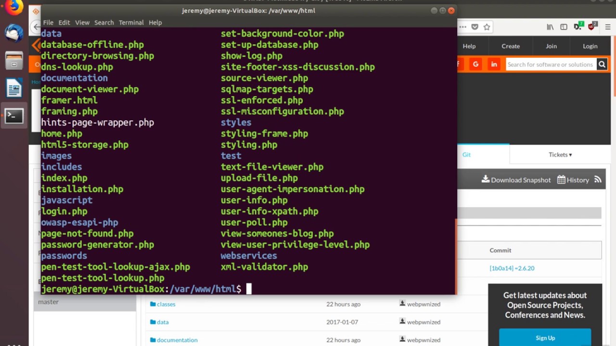Click the webservices directory name in terminal
This screenshot has width=616, height=346.
(x=249, y=256)
